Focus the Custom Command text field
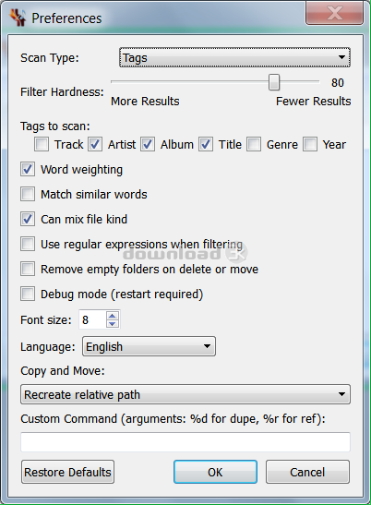 (x=185, y=442)
